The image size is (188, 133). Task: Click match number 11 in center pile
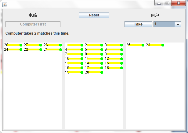(x=94, y=59)
